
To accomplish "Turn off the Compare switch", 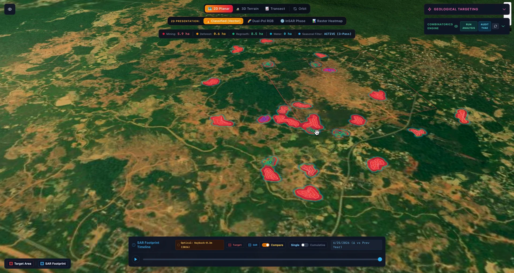I will (266, 245).
